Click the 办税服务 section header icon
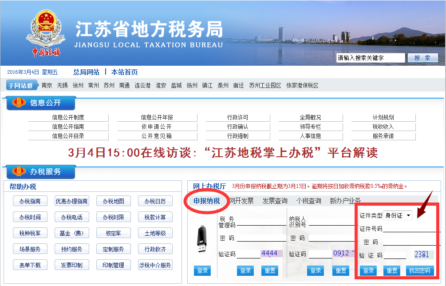The height and width of the screenshot is (286, 446). click(x=19, y=171)
